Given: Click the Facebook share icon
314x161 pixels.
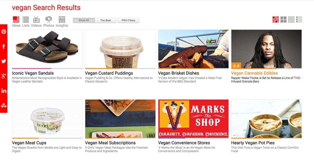Looking at the screenshot, I should (4, 46).
